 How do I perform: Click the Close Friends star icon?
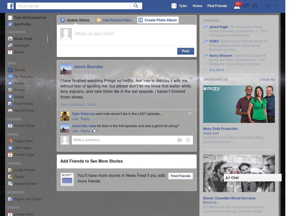pyautogui.click(x=10, y=170)
